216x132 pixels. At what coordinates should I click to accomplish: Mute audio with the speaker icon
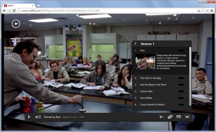[38, 117]
